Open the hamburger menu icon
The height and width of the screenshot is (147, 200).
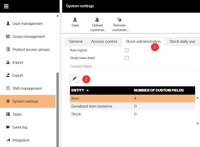pyautogui.click(x=6, y=6)
